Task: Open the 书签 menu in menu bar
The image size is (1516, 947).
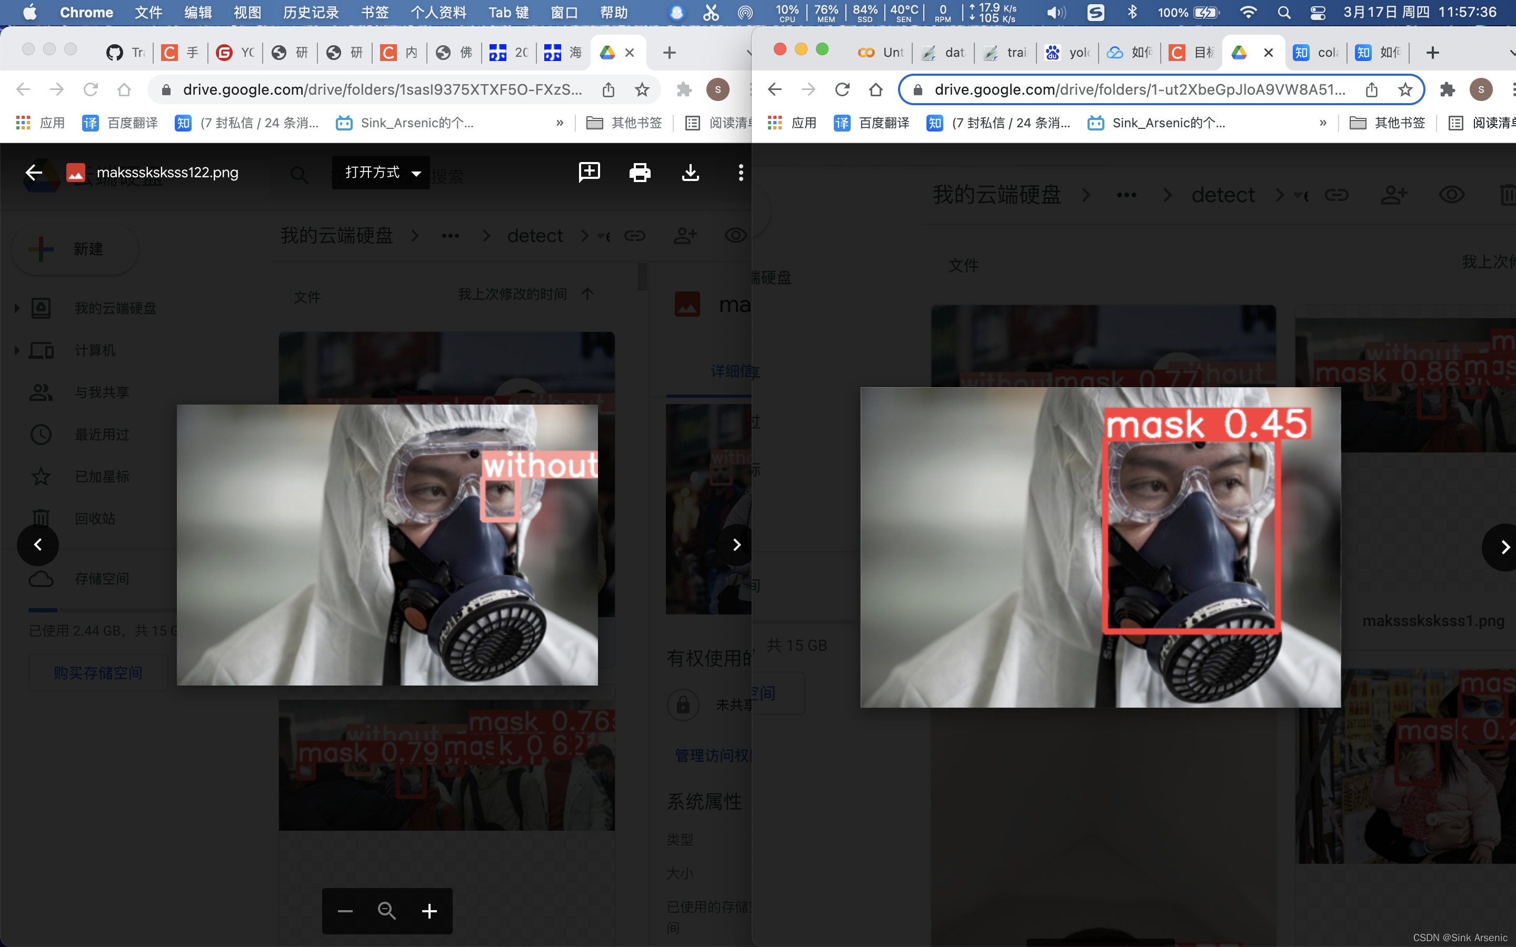Action: point(375,13)
